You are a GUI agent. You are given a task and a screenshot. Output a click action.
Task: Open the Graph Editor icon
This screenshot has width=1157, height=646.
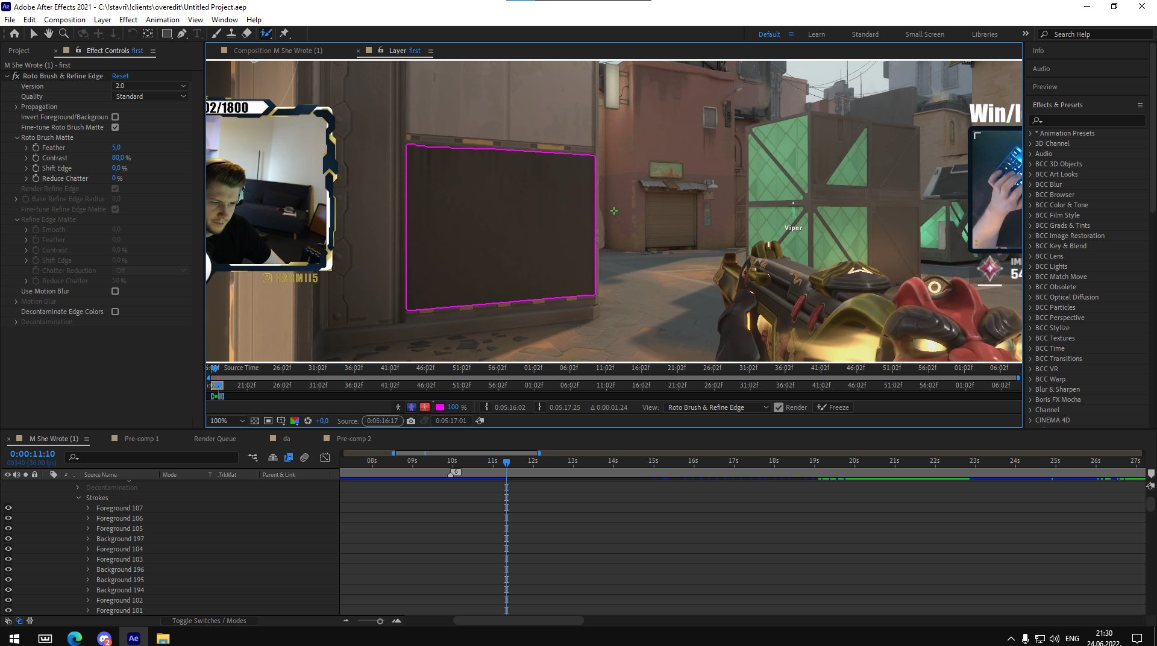coord(325,458)
